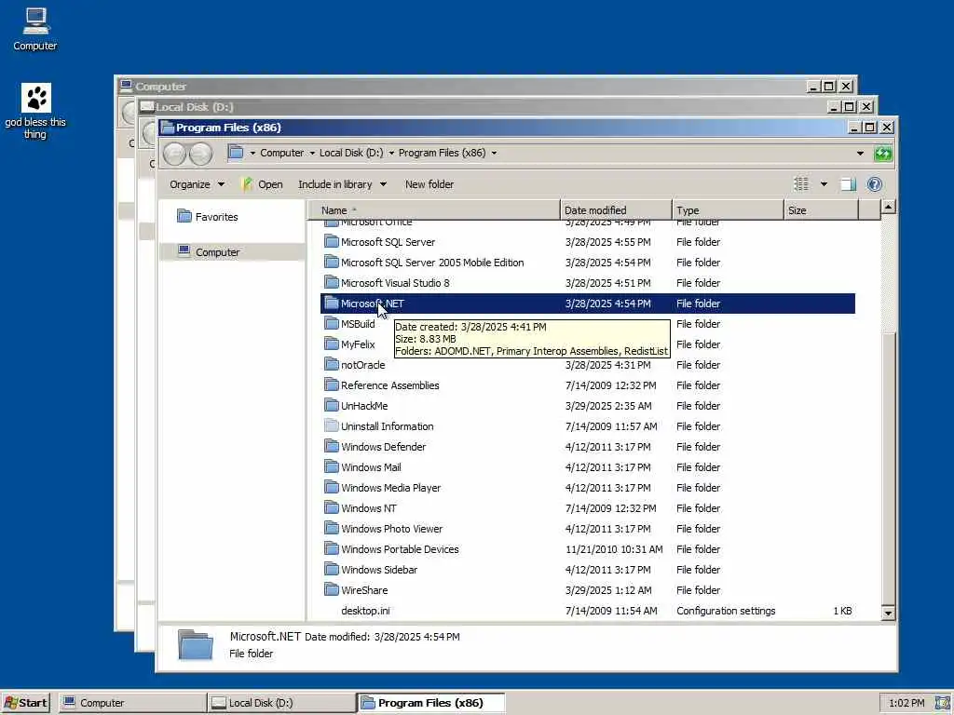Click the WireShare folder icon
The width and height of the screenshot is (954, 715).
(331, 589)
